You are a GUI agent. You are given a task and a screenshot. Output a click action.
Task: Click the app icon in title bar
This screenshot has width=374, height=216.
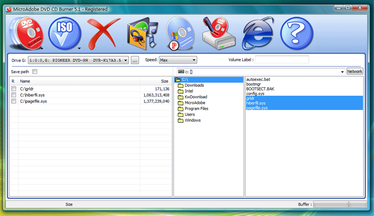tap(9, 9)
